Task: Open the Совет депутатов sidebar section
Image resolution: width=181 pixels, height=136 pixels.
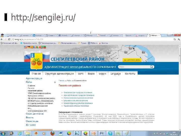Action: (35, 114)
